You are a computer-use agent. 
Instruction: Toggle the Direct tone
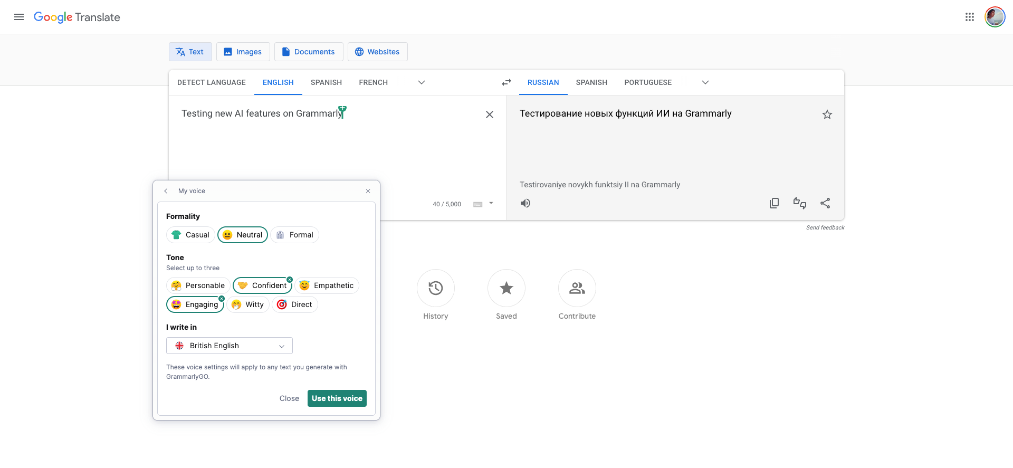point(295,304)
